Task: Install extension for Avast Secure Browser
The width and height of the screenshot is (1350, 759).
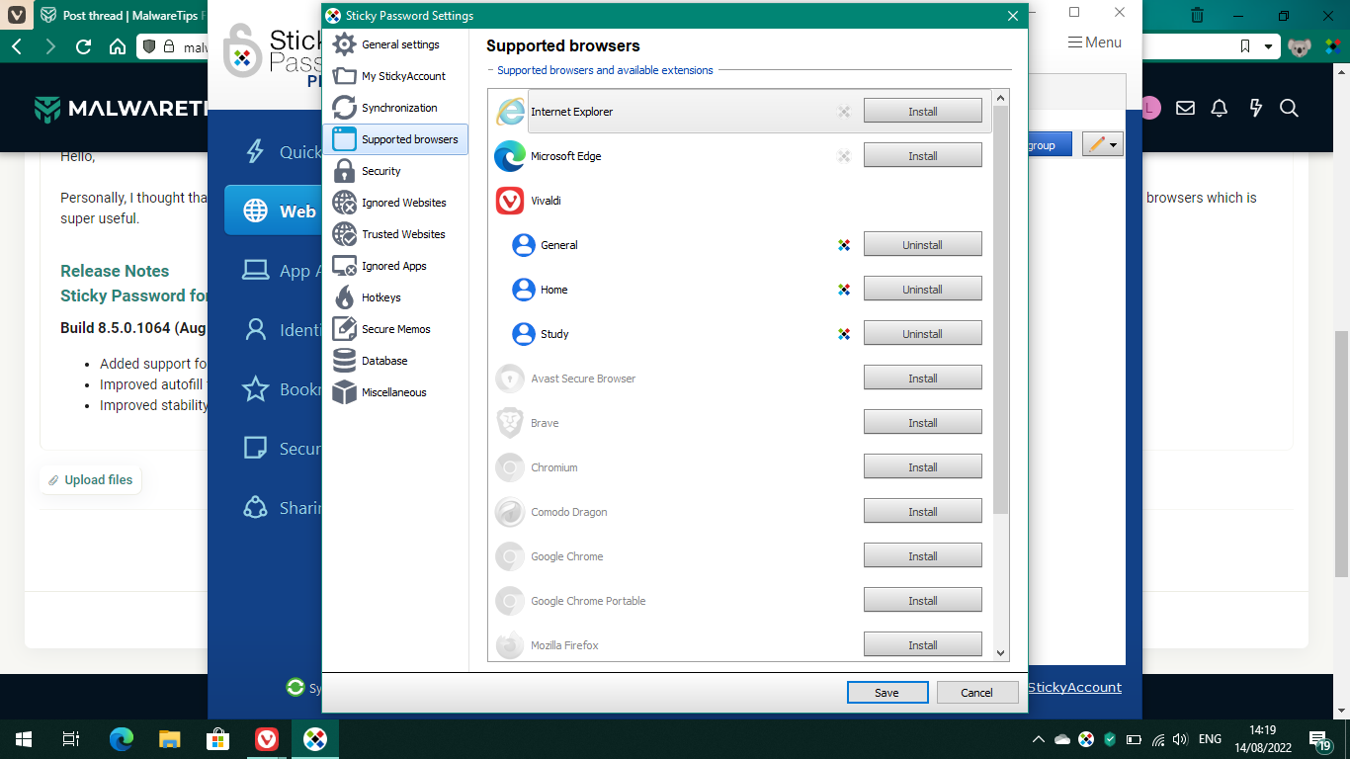Action: pyautogui.click(x=923, y=379)
